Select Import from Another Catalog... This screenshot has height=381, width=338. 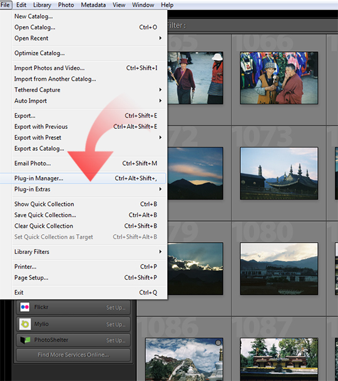(83, 79)
